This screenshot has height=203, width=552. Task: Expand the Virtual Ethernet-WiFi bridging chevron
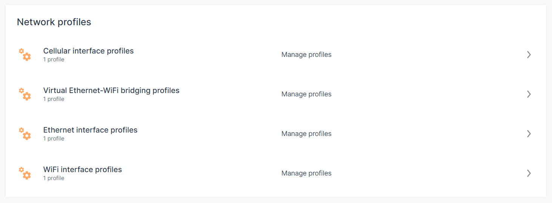(x=529, y=94)
